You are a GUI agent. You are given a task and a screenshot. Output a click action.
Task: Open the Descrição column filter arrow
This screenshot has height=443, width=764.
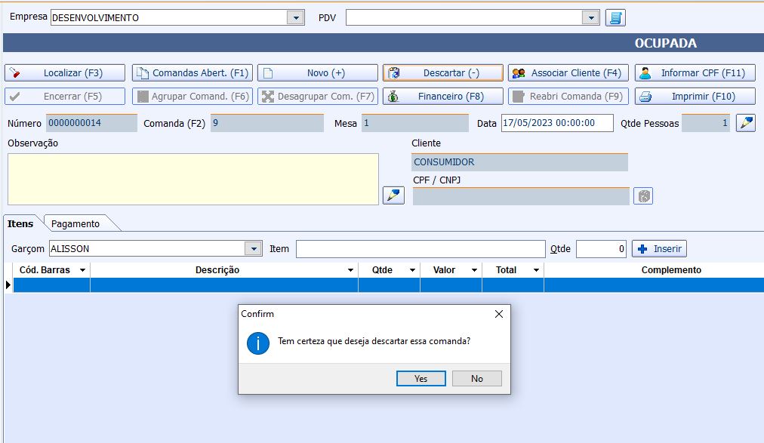coord(350,270)
